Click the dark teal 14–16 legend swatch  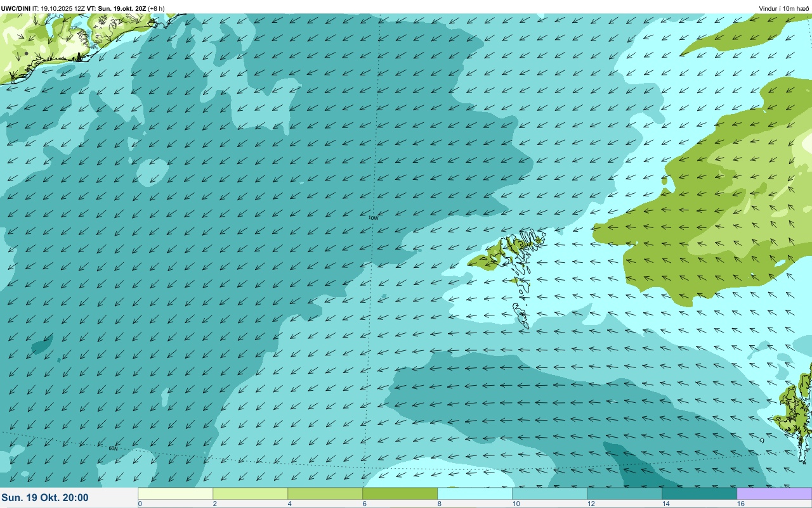[699, 493]
